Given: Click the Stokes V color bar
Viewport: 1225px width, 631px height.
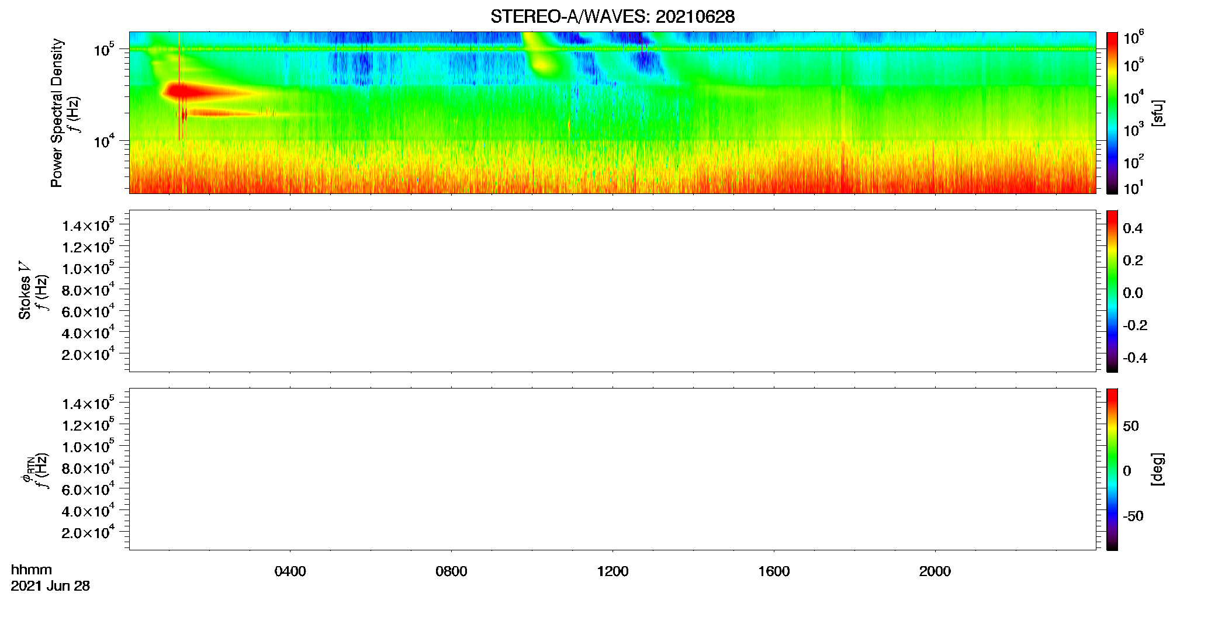Looking at the screenshot, I should [1112, 291].
